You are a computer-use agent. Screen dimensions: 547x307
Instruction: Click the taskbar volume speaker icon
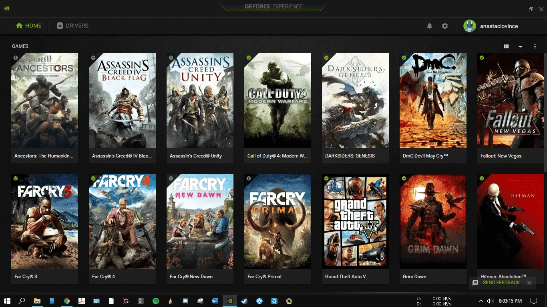click(490, 301)
